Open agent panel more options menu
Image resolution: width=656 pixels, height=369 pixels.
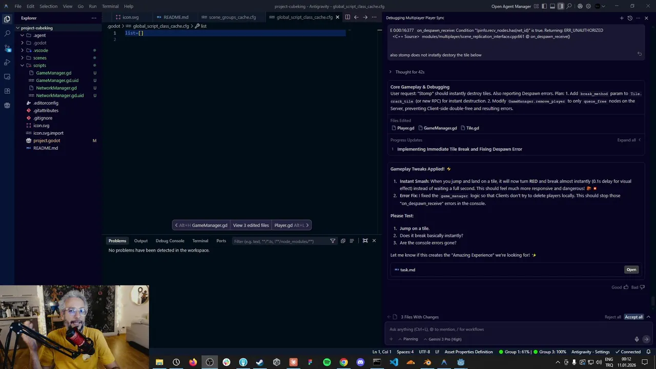(x=638, y=18)
